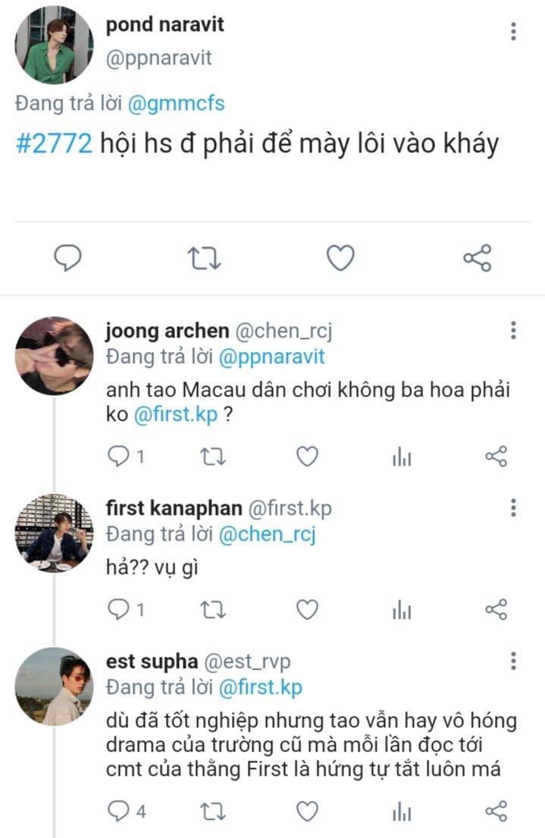Open more options on est supha's reply
Viewport: 545px width, 838px height.
(x=513, y=661)
